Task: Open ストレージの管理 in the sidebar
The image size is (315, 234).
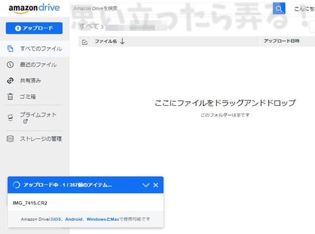Action: [41, 139]
